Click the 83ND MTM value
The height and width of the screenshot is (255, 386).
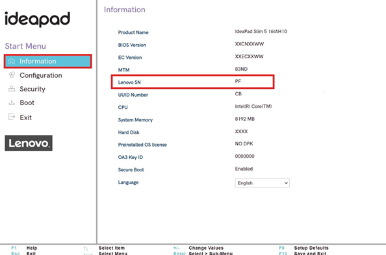pyautogui.click(x=241, y=69)
